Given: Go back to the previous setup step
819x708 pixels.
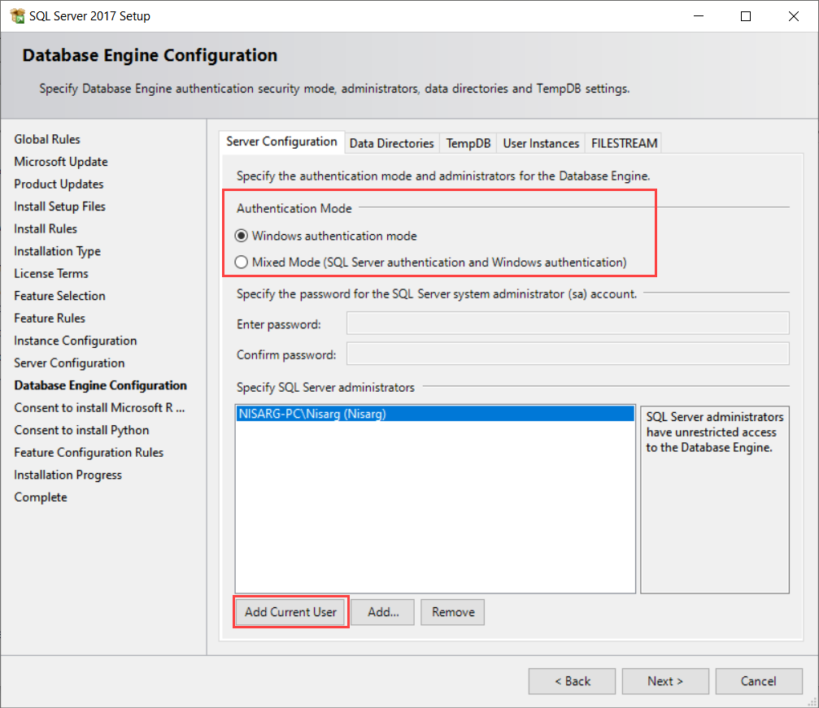Looking at the screenshot, I should coord(573,681).
